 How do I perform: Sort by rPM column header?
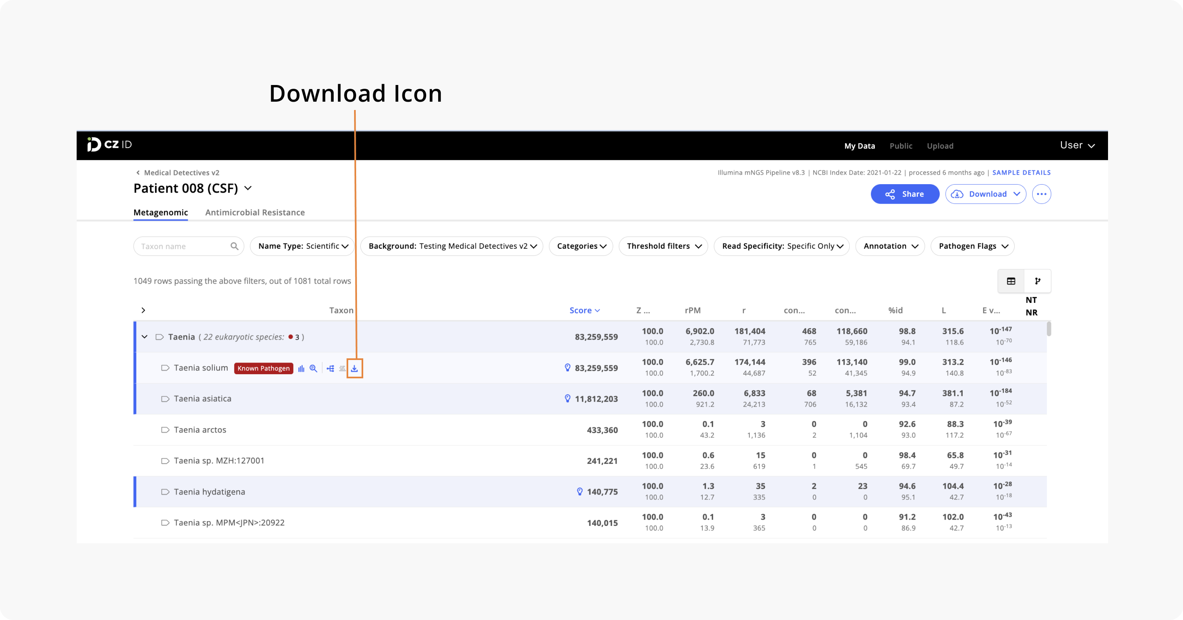(x=693, y=310)
